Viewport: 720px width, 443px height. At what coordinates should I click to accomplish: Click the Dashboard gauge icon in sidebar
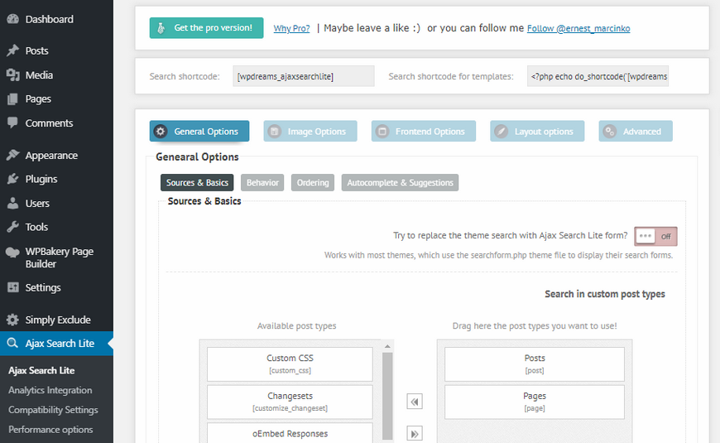[x=13, y=19]
